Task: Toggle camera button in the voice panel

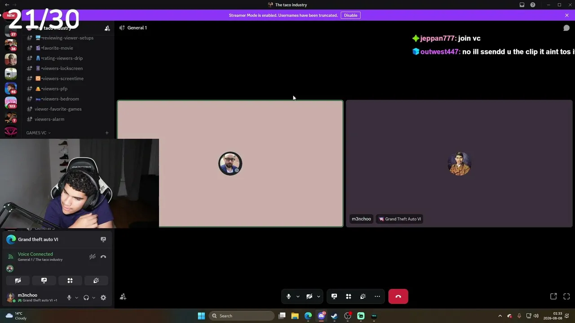Action: point(18,280)
